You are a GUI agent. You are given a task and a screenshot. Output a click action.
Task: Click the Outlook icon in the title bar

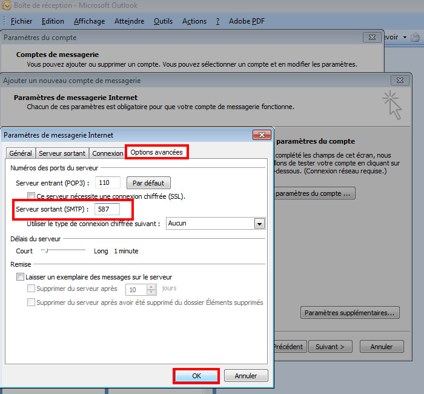(x=6, y=5)
